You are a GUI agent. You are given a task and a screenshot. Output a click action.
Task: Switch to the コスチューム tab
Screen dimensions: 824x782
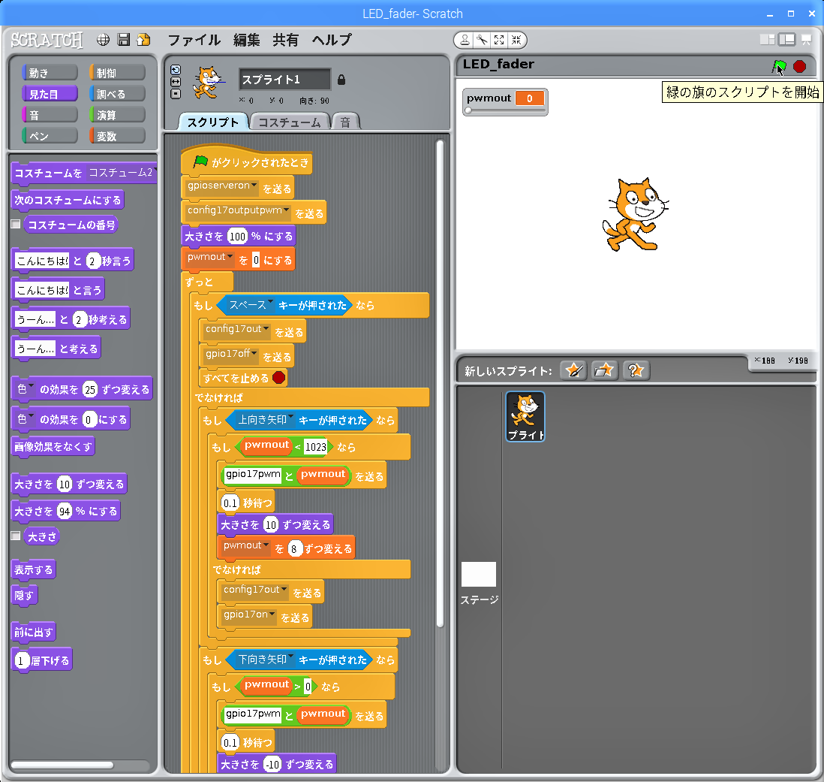290,122
